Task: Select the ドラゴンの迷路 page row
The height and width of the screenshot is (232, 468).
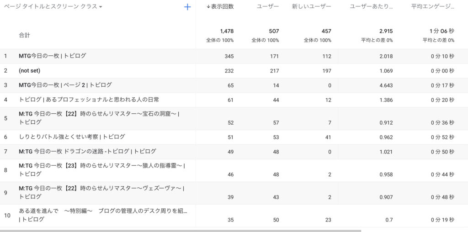Action: point(87,152)
